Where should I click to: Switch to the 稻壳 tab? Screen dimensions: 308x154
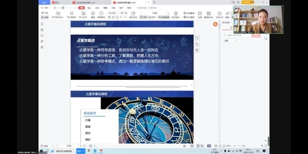(55, 3)
